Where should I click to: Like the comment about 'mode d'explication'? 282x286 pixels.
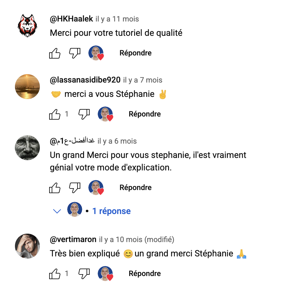click(55, 188)
